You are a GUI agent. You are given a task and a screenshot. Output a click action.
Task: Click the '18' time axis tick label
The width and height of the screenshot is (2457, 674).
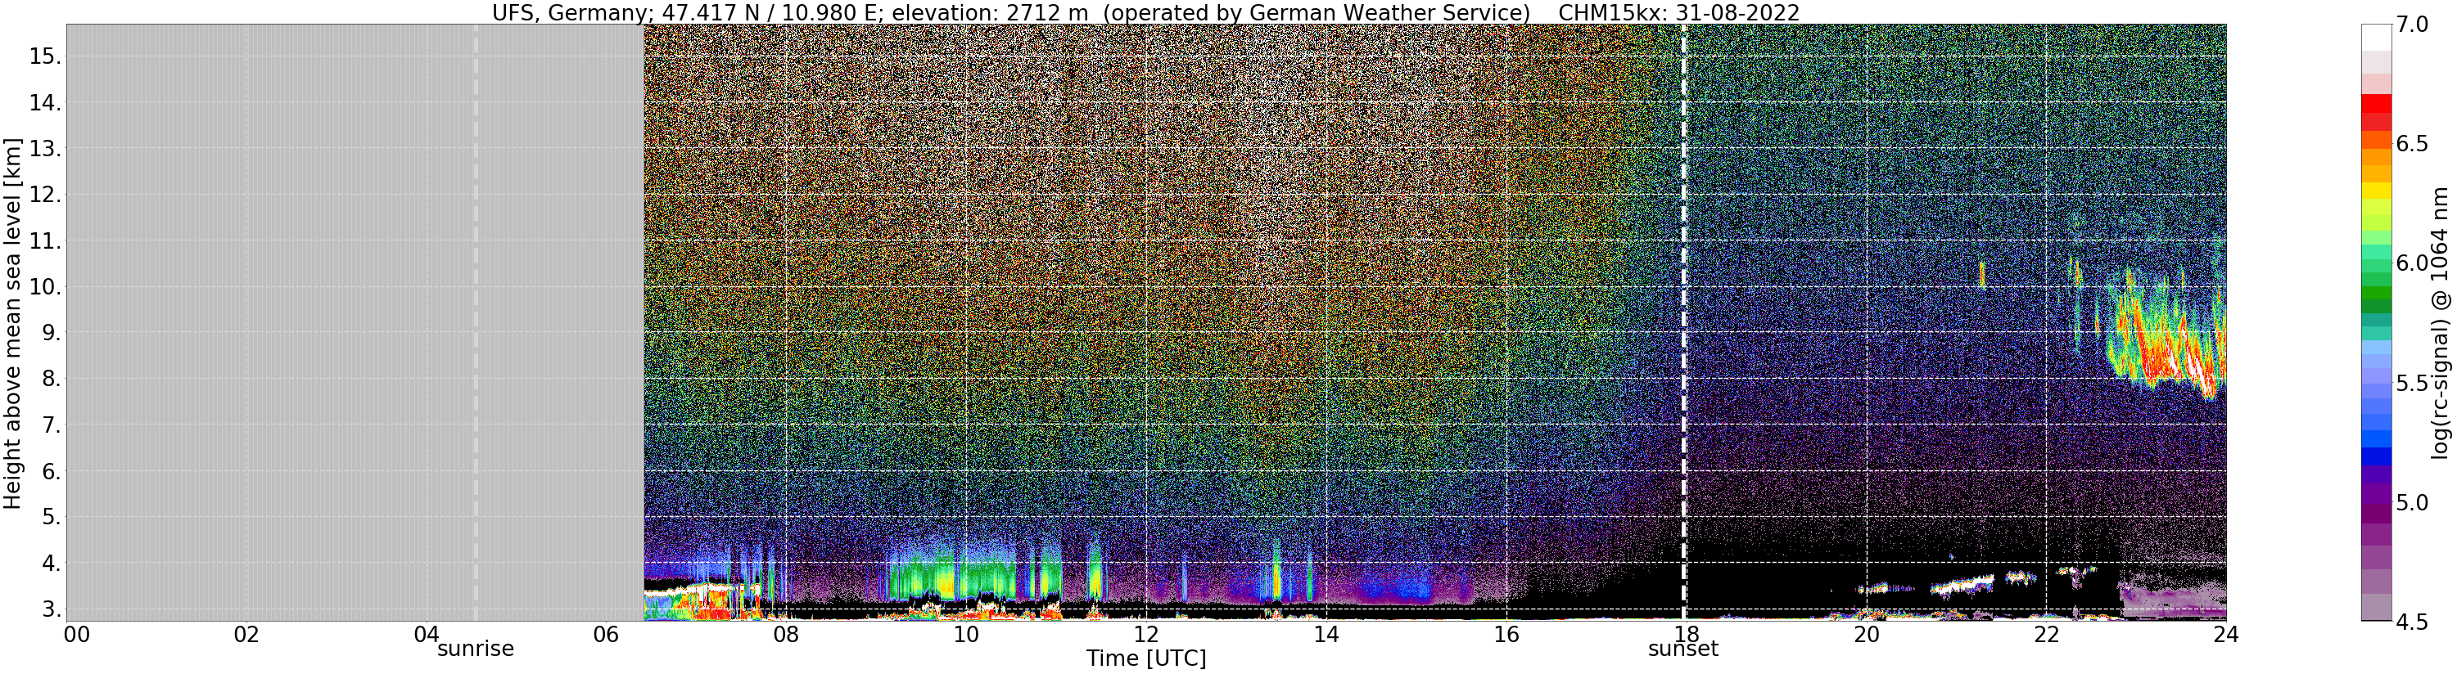(x=1686, y=635)
